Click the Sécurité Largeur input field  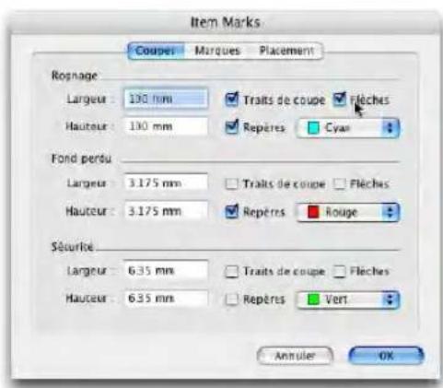click(166, 270)
